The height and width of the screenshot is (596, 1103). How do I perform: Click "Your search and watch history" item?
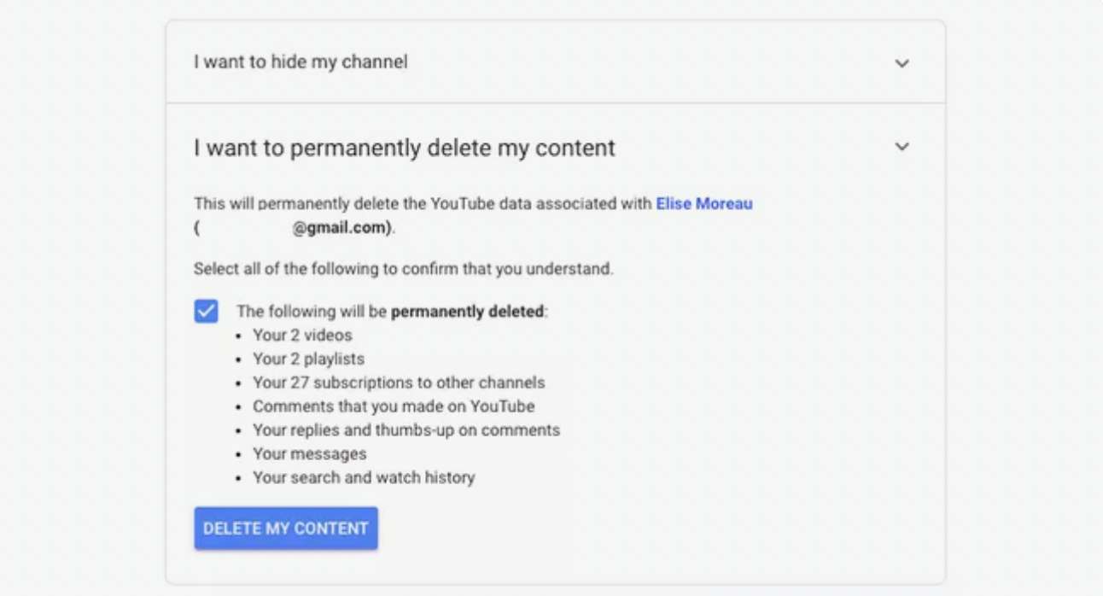[364, 478]
